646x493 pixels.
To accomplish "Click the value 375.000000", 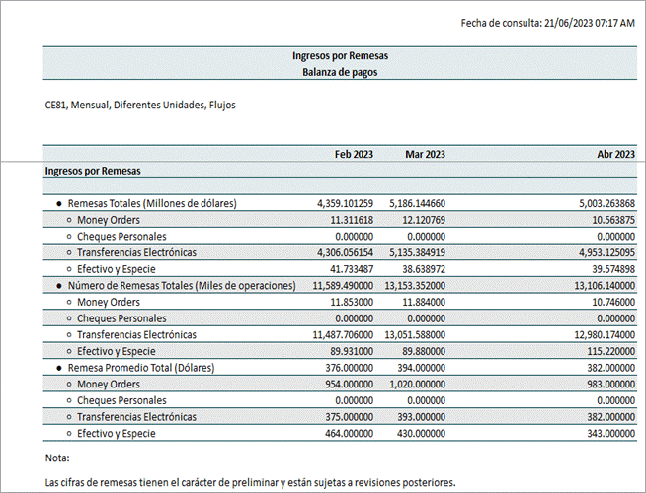I will tap(350, 417).
